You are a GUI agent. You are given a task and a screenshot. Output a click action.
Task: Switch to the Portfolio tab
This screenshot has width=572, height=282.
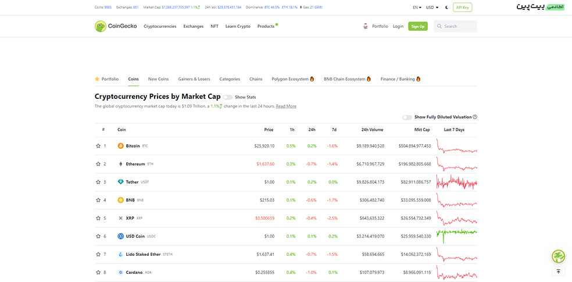tap(106, 79)
